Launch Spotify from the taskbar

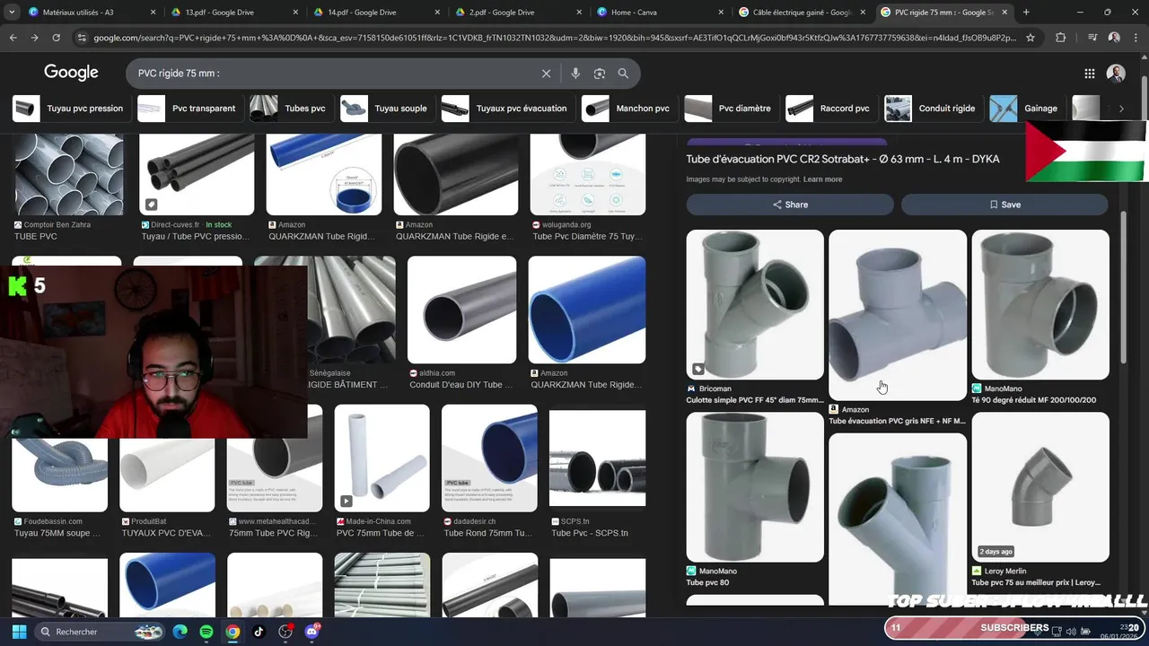tap(206, 632)
